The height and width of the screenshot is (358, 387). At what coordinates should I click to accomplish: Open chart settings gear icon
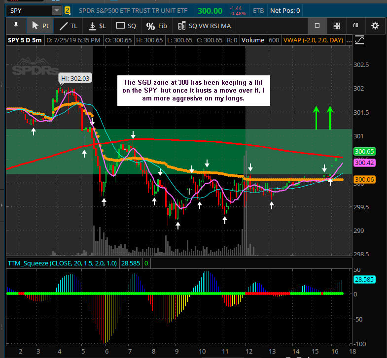pyautogui.click(x=375, y=26)
